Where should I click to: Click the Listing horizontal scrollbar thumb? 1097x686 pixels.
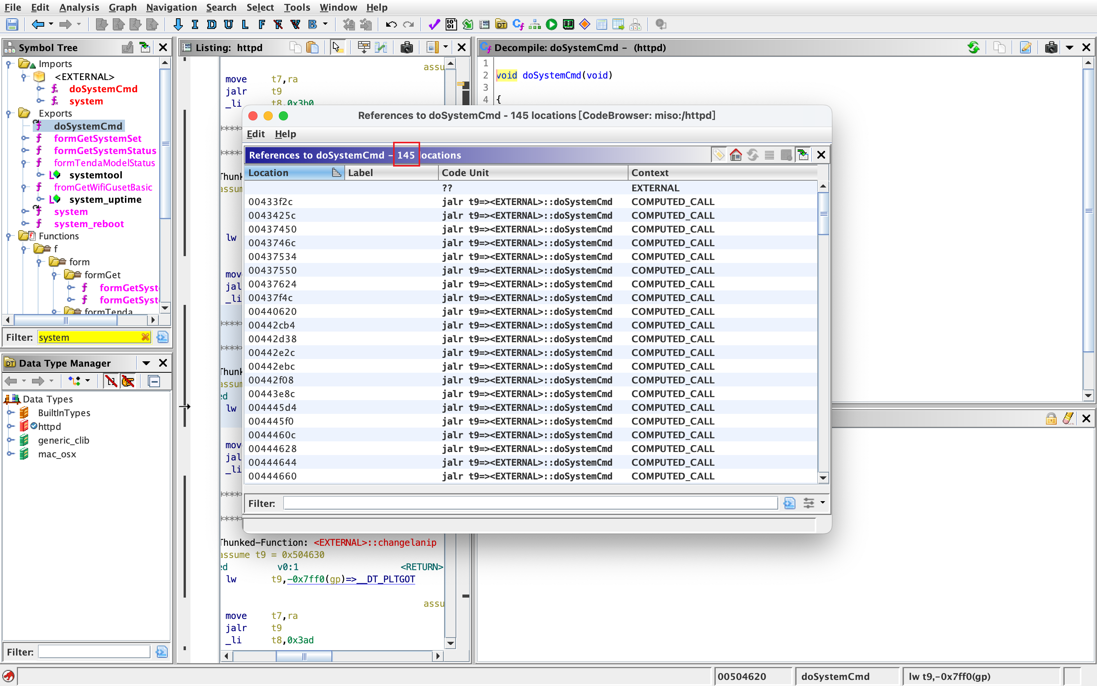click(x=304, y=656)
